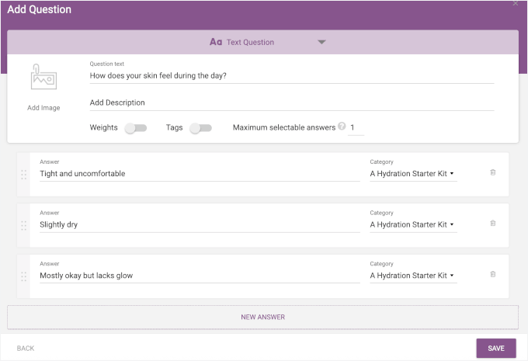Delete the 'Mostly okay but lacks glow' answer
The image size is (528, 361).
click(493, 274)
